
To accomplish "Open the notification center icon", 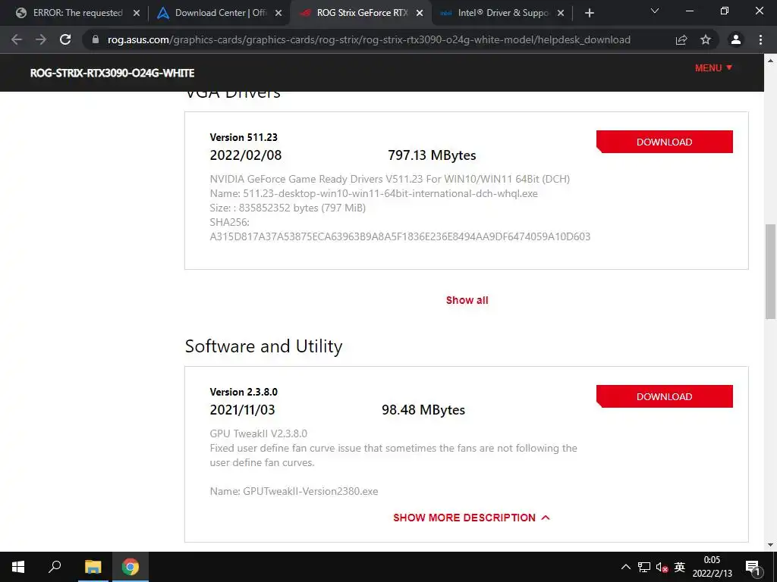I will (753, 567).
